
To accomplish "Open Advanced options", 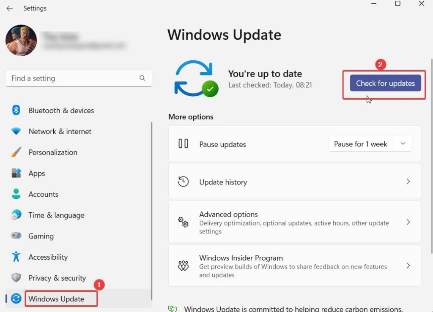I will tap(294, 222).
